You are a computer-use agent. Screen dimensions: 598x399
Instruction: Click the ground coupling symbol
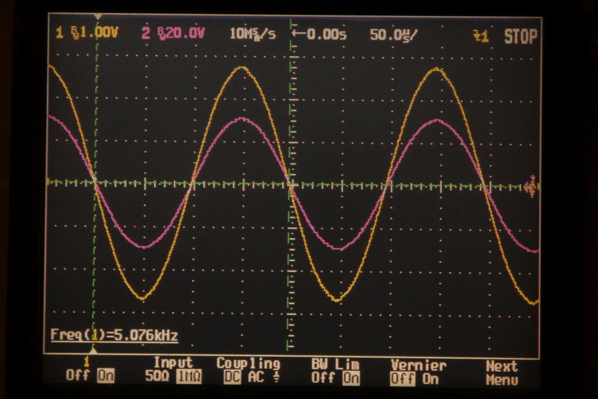pos(276,378)
